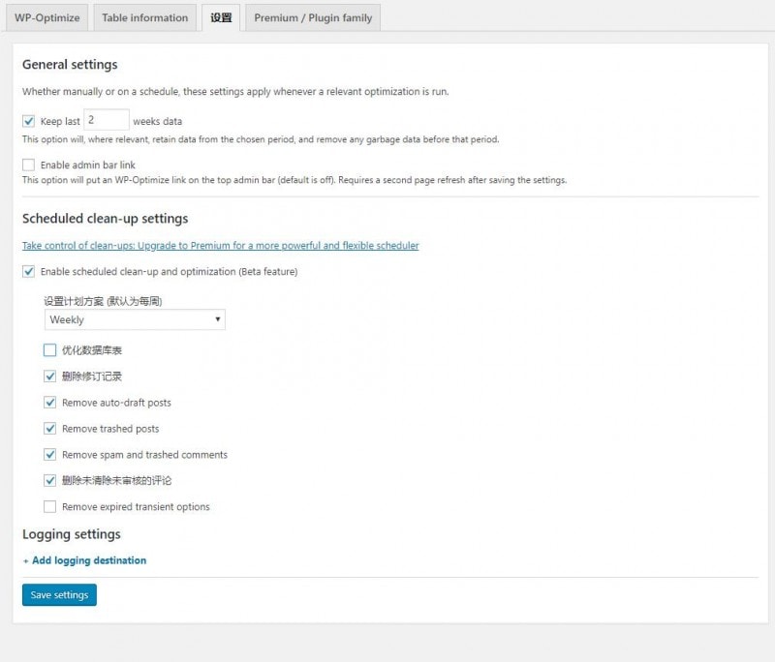
Task: Open the Premium / Plugin family tab
Action: coord(313,17)
